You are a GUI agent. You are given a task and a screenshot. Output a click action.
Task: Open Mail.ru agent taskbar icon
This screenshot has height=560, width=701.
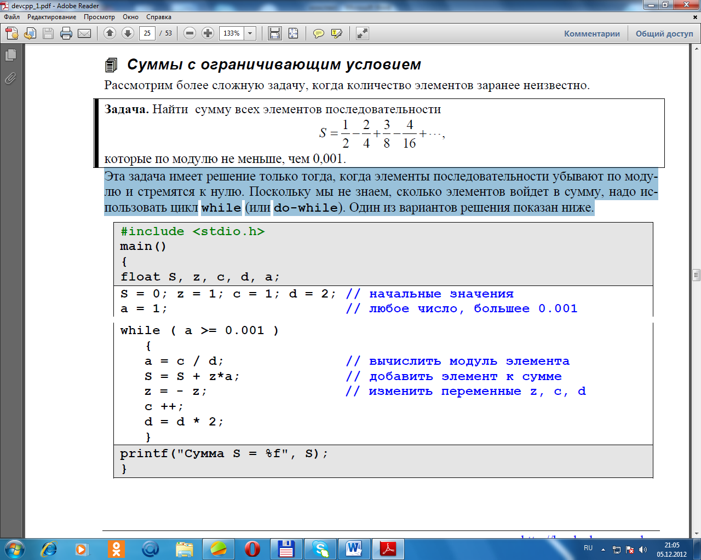tap(150, 549)
